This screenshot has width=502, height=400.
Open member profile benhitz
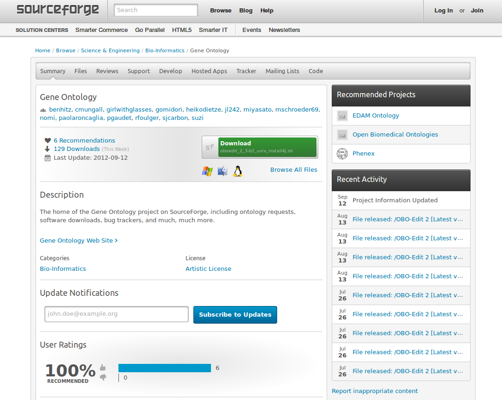coord(60,110)
